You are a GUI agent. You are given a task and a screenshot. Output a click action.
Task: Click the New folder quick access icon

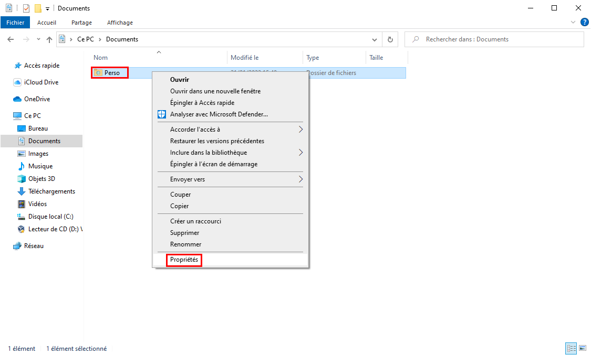[x=38, y=8]
